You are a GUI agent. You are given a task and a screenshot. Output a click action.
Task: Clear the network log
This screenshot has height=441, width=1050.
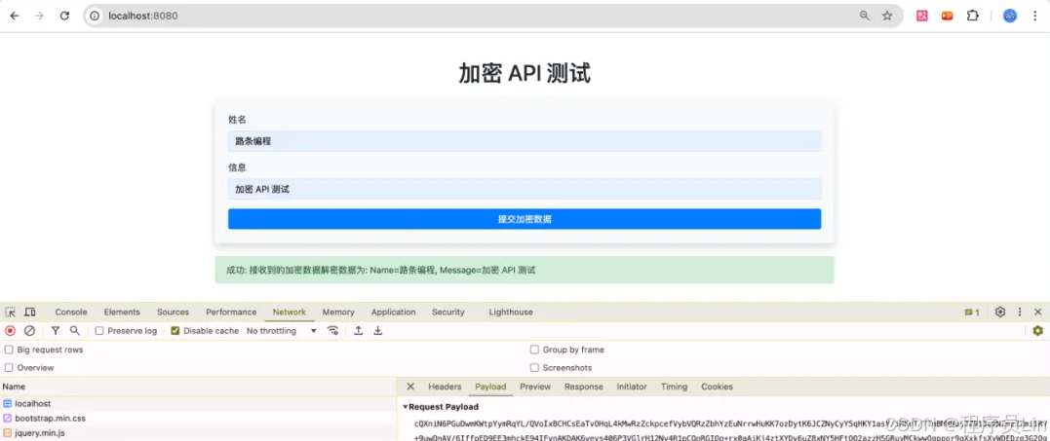(29, 331)
